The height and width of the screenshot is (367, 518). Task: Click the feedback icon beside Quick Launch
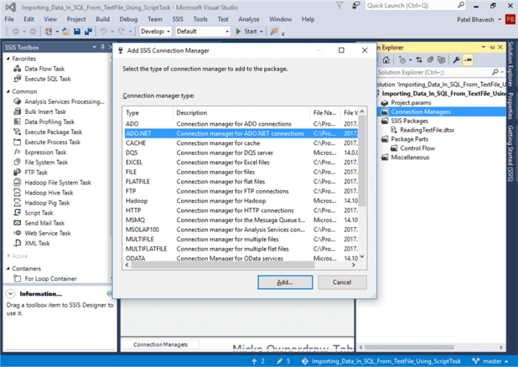point(355,5)
